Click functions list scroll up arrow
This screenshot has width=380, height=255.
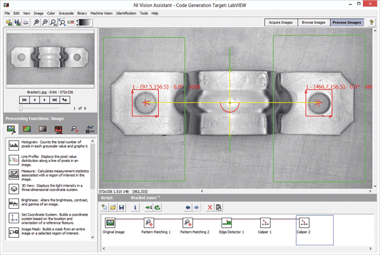(92, 141)
